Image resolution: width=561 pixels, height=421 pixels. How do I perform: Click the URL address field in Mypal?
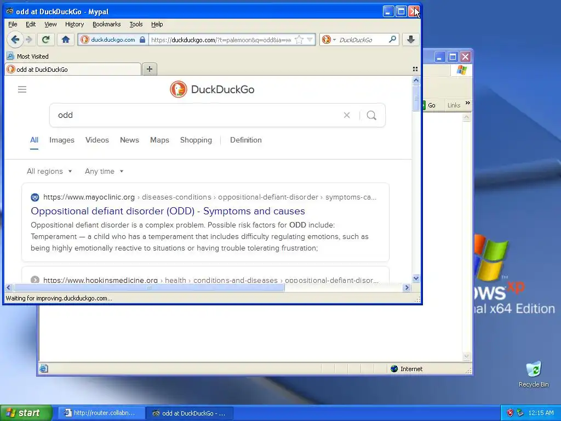pos(221,39)
